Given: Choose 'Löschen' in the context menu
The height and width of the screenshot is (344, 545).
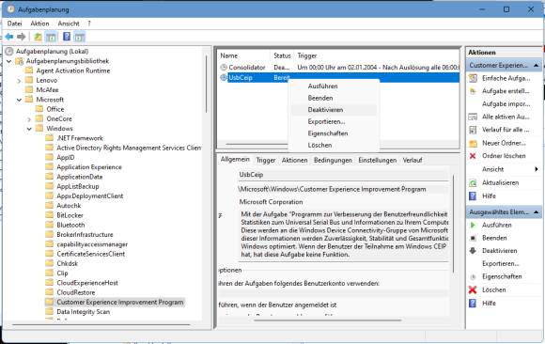Looking at the screenshot, I should pyautogui.click(x=334, y=146).
